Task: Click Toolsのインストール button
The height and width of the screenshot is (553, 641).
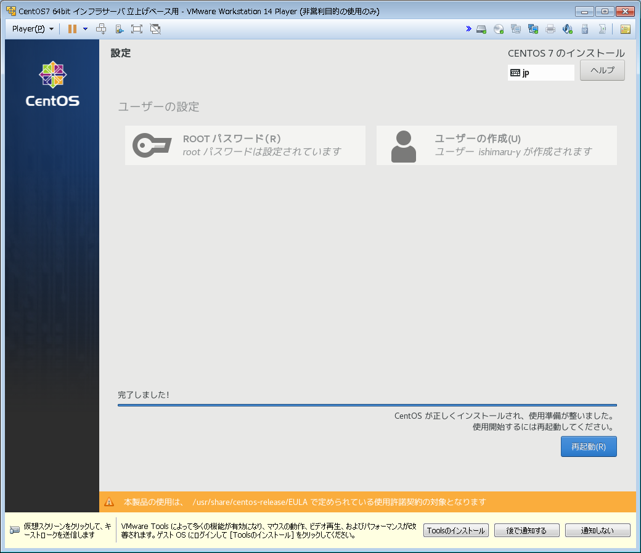Action: pyautogui.click(x=456, y=530)
